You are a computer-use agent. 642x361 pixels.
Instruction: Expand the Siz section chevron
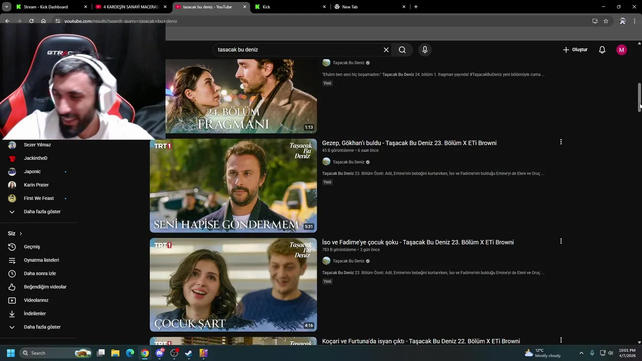pyautogui.click(x=21, y=234)
